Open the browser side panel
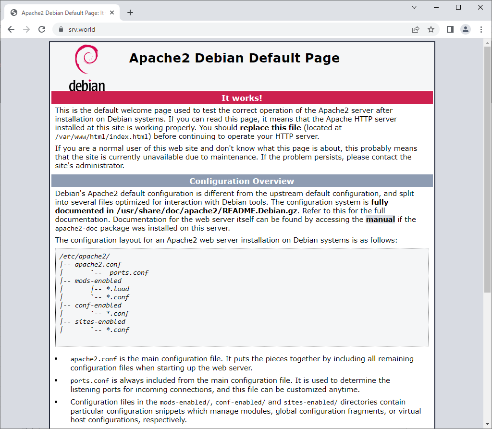492x429 pixels. [x=450, y=29]
